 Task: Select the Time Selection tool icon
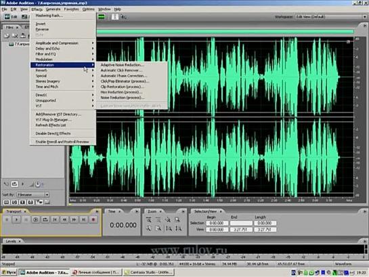click(x=115, y=17)
